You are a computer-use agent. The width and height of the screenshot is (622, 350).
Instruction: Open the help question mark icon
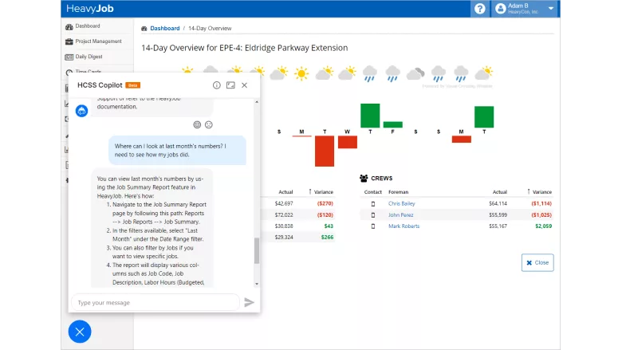pyautogui.click(x=479, y=9)
